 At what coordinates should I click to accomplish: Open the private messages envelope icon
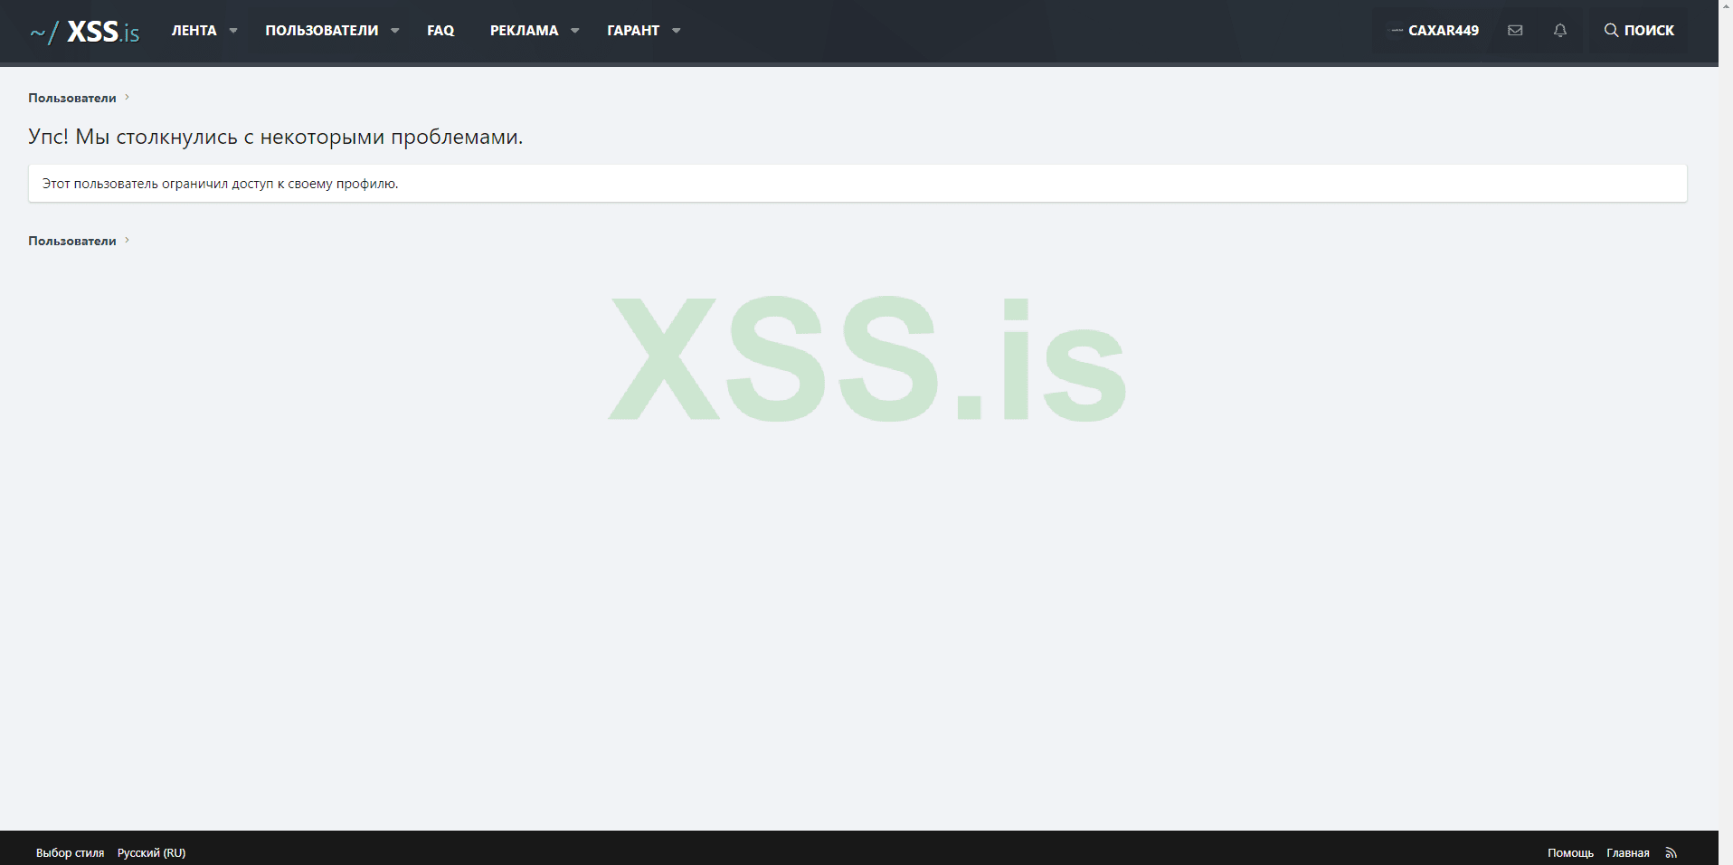pyautogui.click(x=1515, y=31)
